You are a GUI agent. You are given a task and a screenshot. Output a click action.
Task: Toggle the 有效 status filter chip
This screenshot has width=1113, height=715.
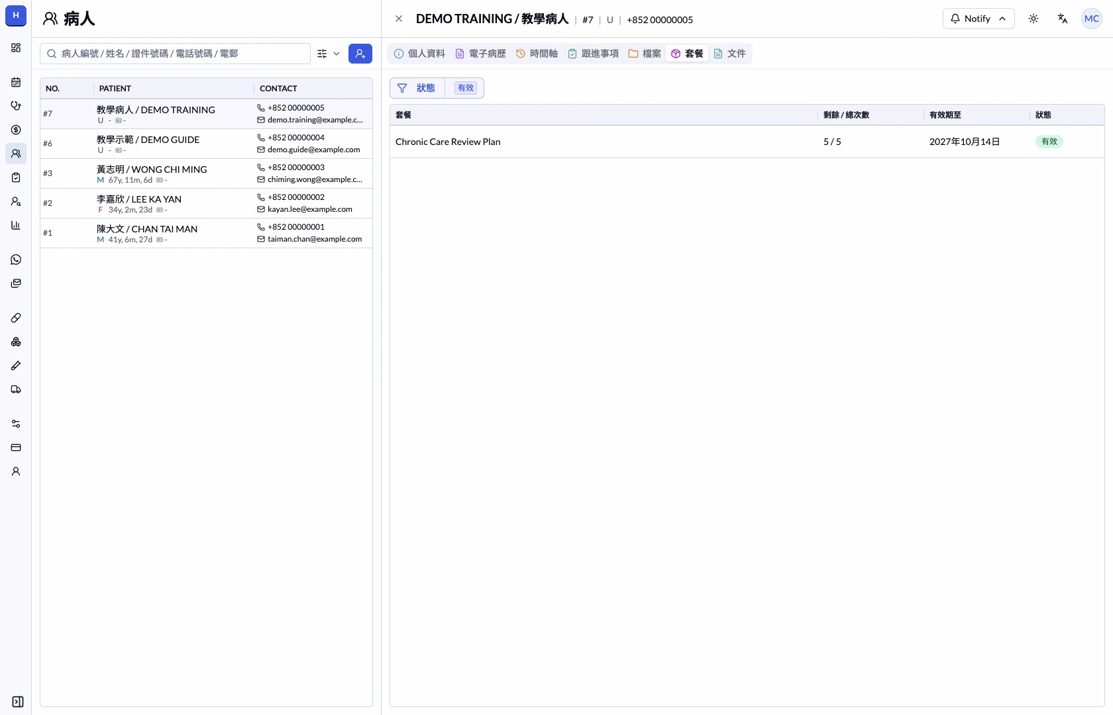[x=466, y=88]
